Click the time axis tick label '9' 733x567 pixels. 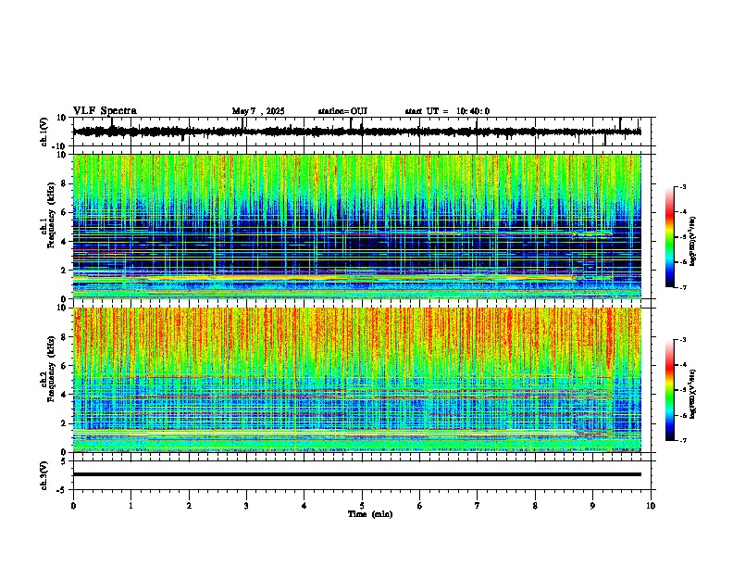tap(592, 506)
